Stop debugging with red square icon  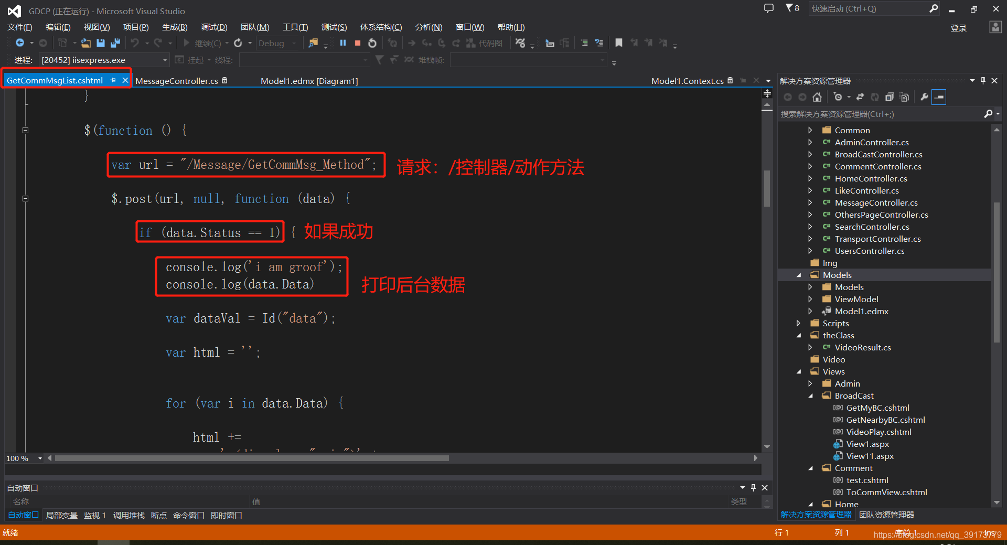(x=358, y=43)
